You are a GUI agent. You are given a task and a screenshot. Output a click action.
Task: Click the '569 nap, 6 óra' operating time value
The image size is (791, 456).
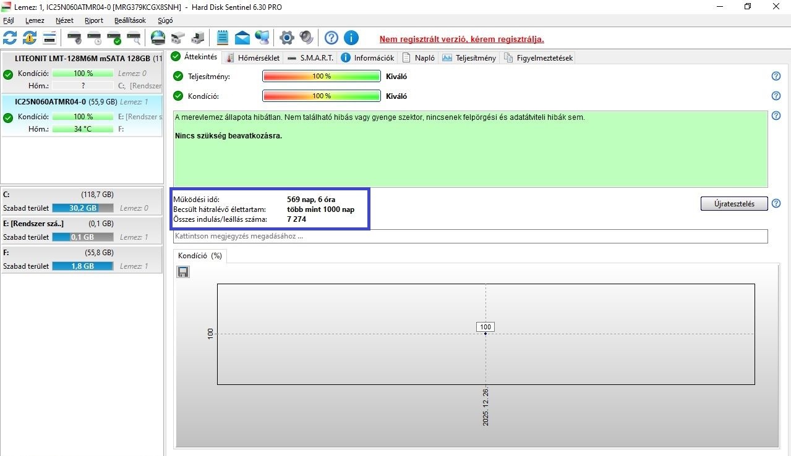[312, 200]
